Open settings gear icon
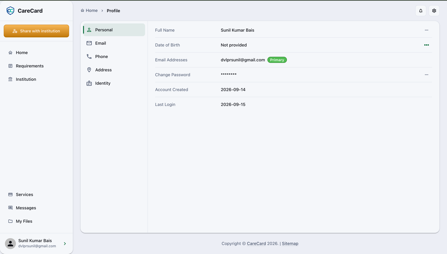 coord(434,11)
